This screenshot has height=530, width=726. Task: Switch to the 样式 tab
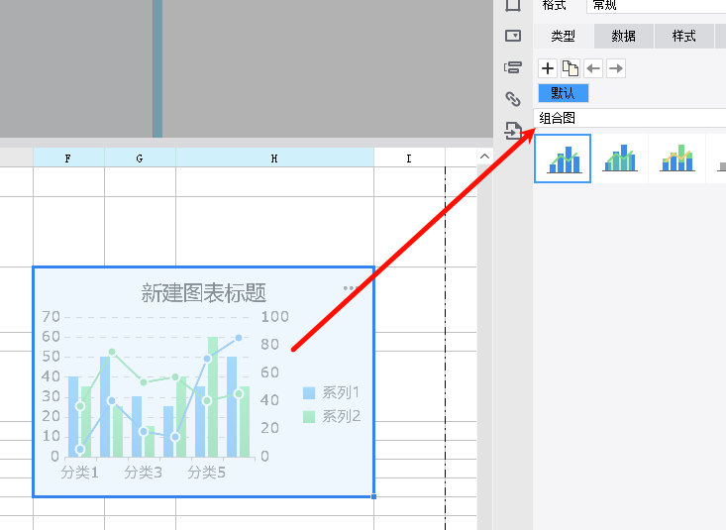(684, 37)
